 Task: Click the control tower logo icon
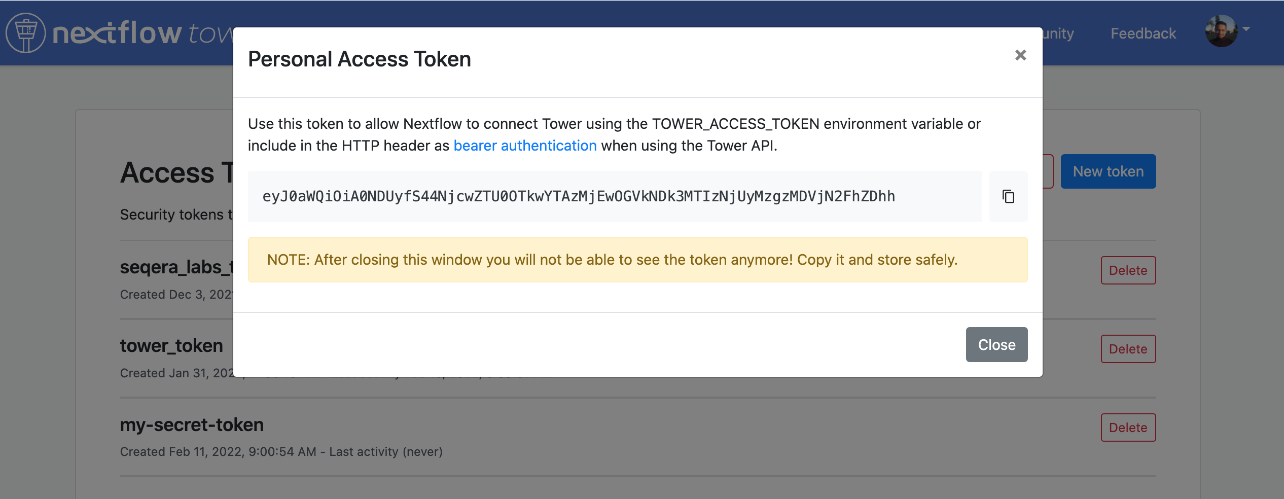25,33
